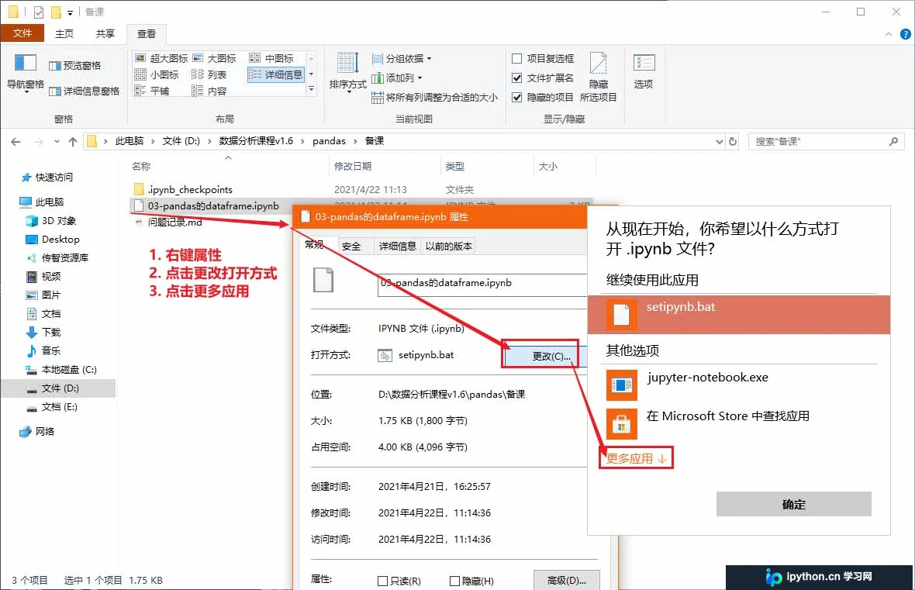The height and width of the screenshot is (590, 915).
Task: Click pandas in address path
Action: 329,140
